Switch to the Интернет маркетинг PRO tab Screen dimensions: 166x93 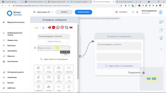58,2
